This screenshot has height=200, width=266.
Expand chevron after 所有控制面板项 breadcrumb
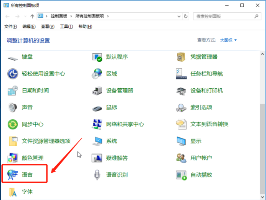(x=108, y=16)
